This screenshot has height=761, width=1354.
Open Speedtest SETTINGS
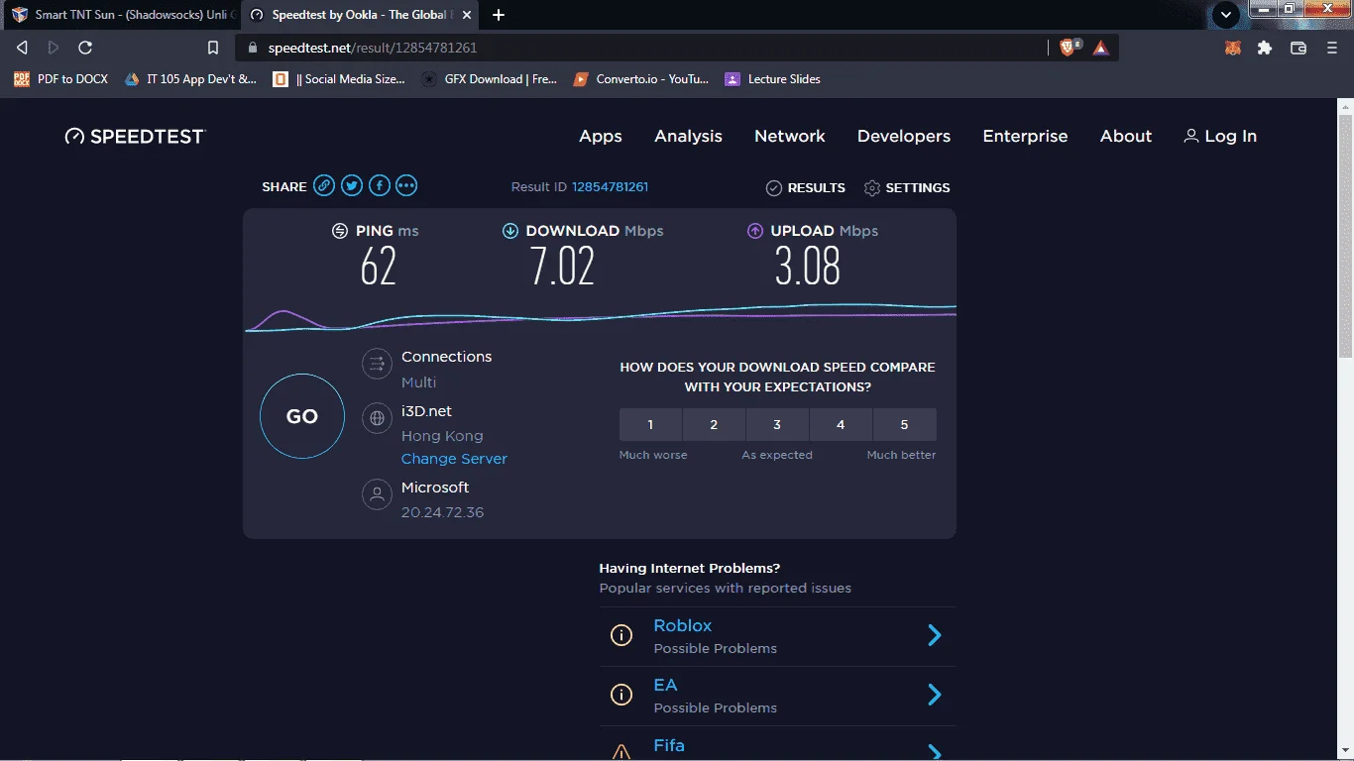907,187
